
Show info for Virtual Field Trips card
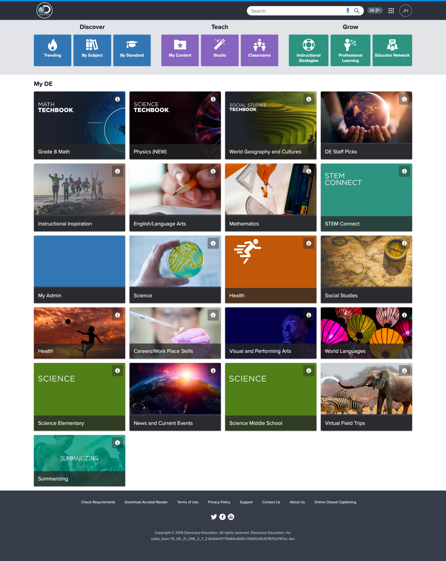404,371
